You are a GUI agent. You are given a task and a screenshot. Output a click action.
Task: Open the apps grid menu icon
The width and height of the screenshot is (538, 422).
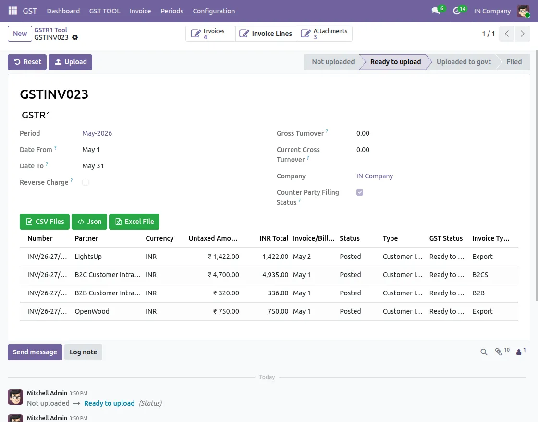tap(12, 11)
